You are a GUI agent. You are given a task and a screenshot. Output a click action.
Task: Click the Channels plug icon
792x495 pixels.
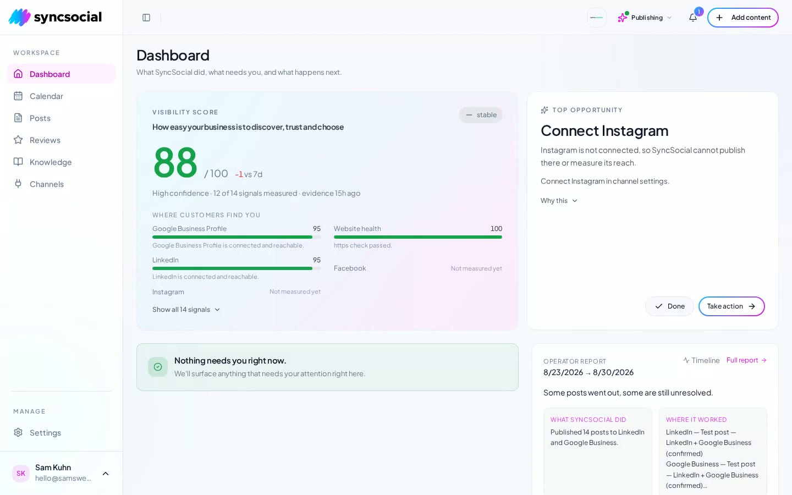18,184
